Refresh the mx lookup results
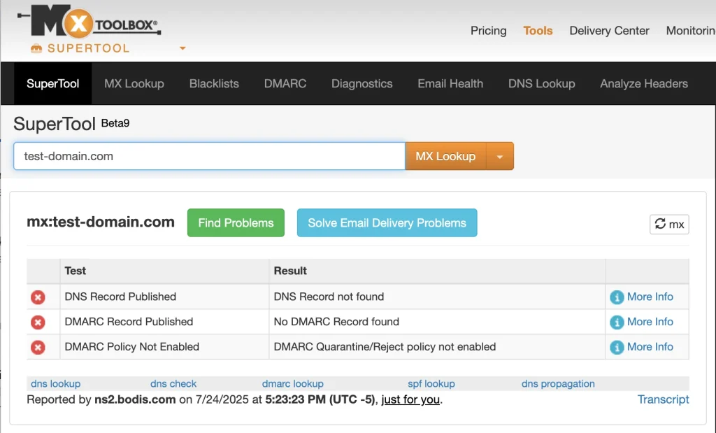The image size is (716, 433). [669, 225]
